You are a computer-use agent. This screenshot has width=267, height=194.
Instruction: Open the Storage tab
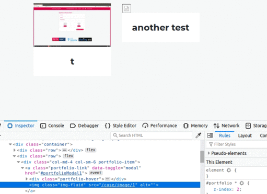point(256,125)
